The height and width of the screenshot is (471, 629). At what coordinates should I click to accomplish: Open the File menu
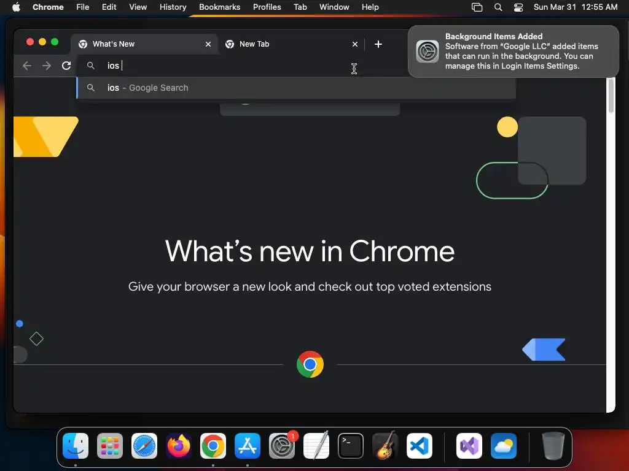(x=83, y=7)
